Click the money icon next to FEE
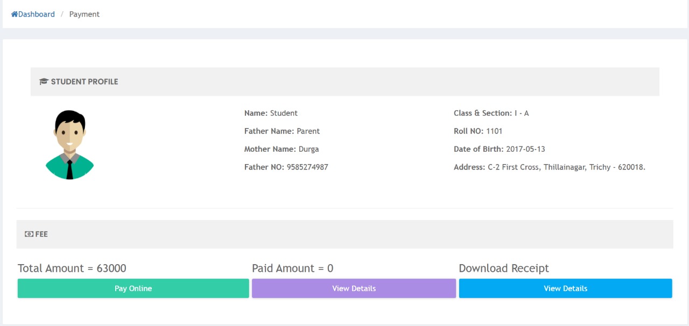 pos(29,234)
